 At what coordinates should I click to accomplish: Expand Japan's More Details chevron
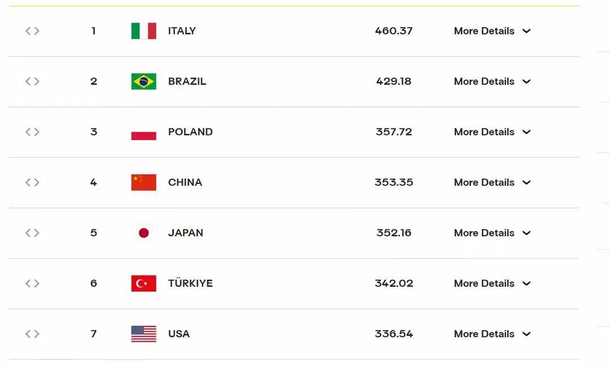pos(526,233)
